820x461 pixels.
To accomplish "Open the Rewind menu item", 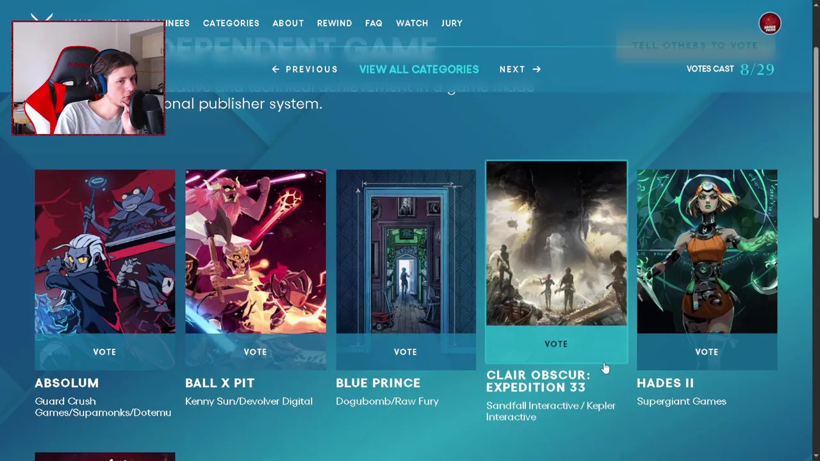I will click(334, 23).
